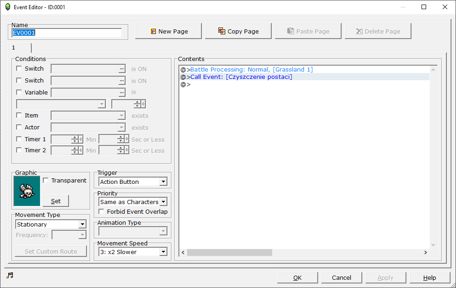456x288 pixels.
Task: Select the Battle Processing command line
Action: [304, 70]
